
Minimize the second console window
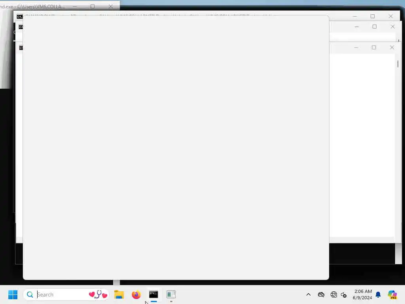click(x=356, y=27)
